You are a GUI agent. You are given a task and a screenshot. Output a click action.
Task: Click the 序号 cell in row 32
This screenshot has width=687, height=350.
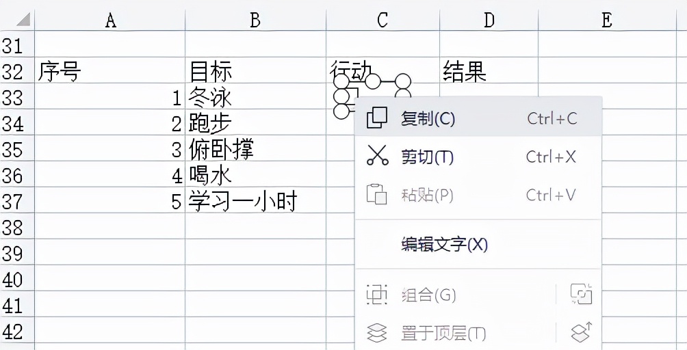tap(110, 70)
